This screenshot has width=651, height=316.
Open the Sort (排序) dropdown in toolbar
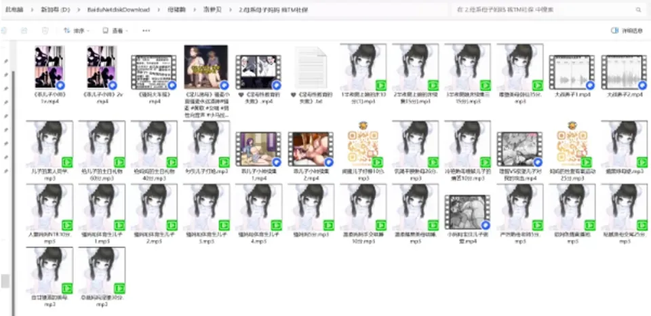click(x=77, y=31)
